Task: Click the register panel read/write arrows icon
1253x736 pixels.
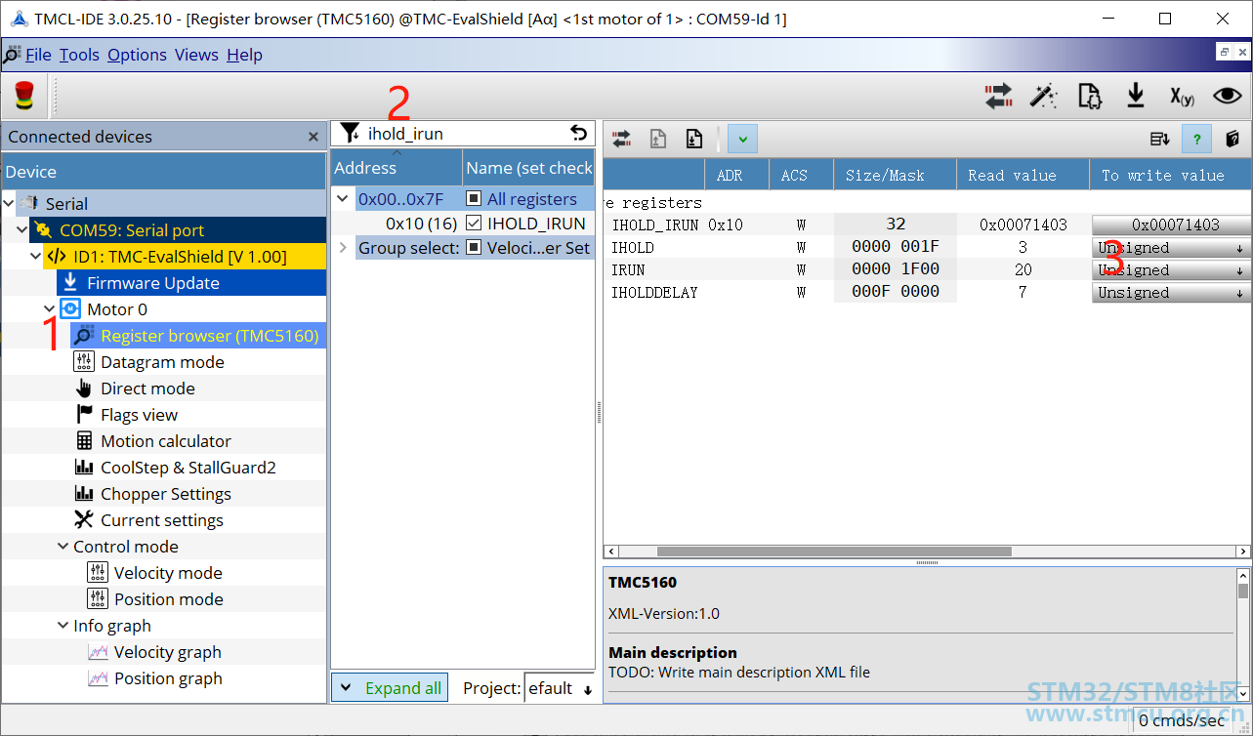Action: click(x=622, y=140)
